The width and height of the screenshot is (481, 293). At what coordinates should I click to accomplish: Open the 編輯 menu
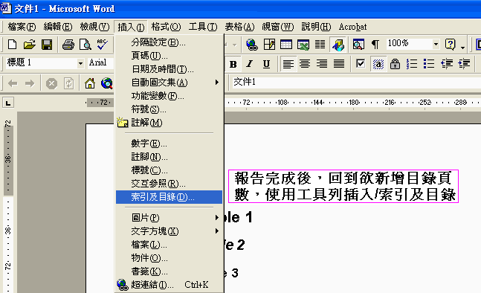pyautogui.click(x=58, y=27)
